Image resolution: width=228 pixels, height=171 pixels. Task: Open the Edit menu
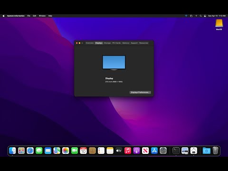[35, 16]
